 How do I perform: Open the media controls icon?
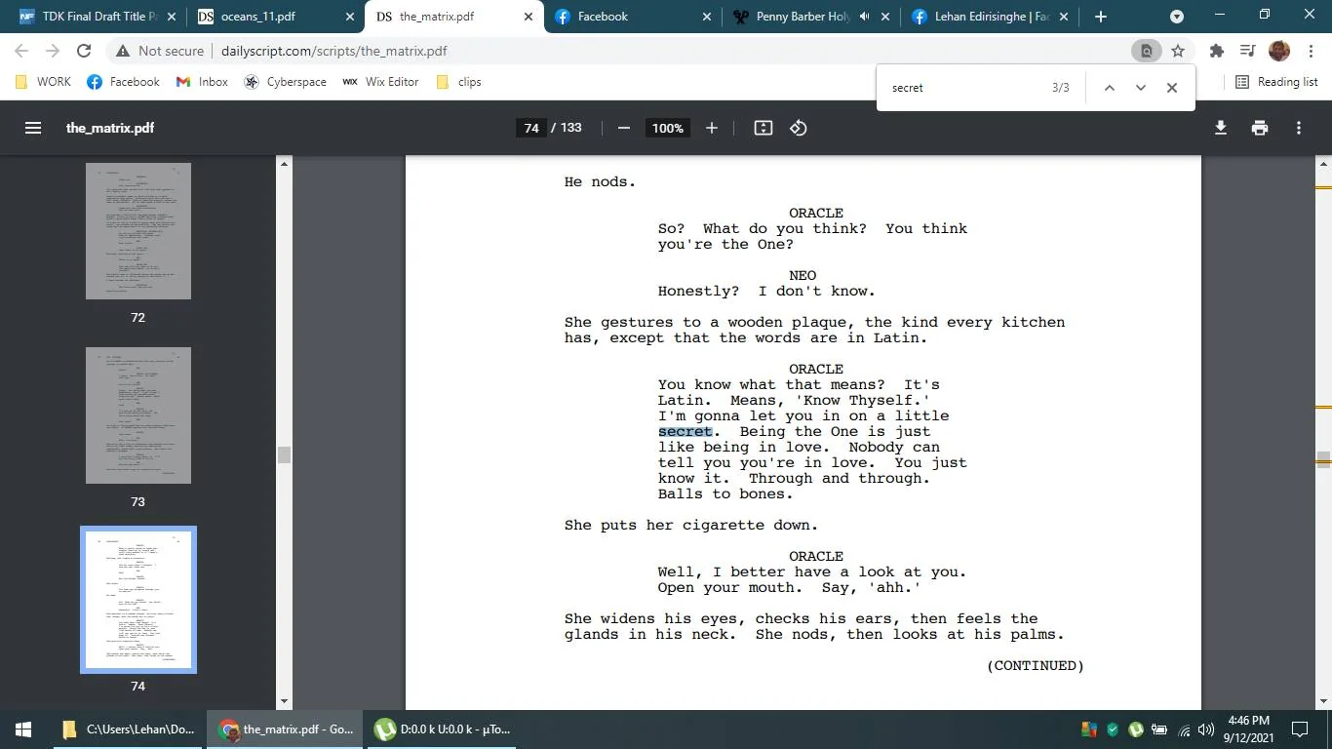pyautogui.click(x=1247, y=51)
